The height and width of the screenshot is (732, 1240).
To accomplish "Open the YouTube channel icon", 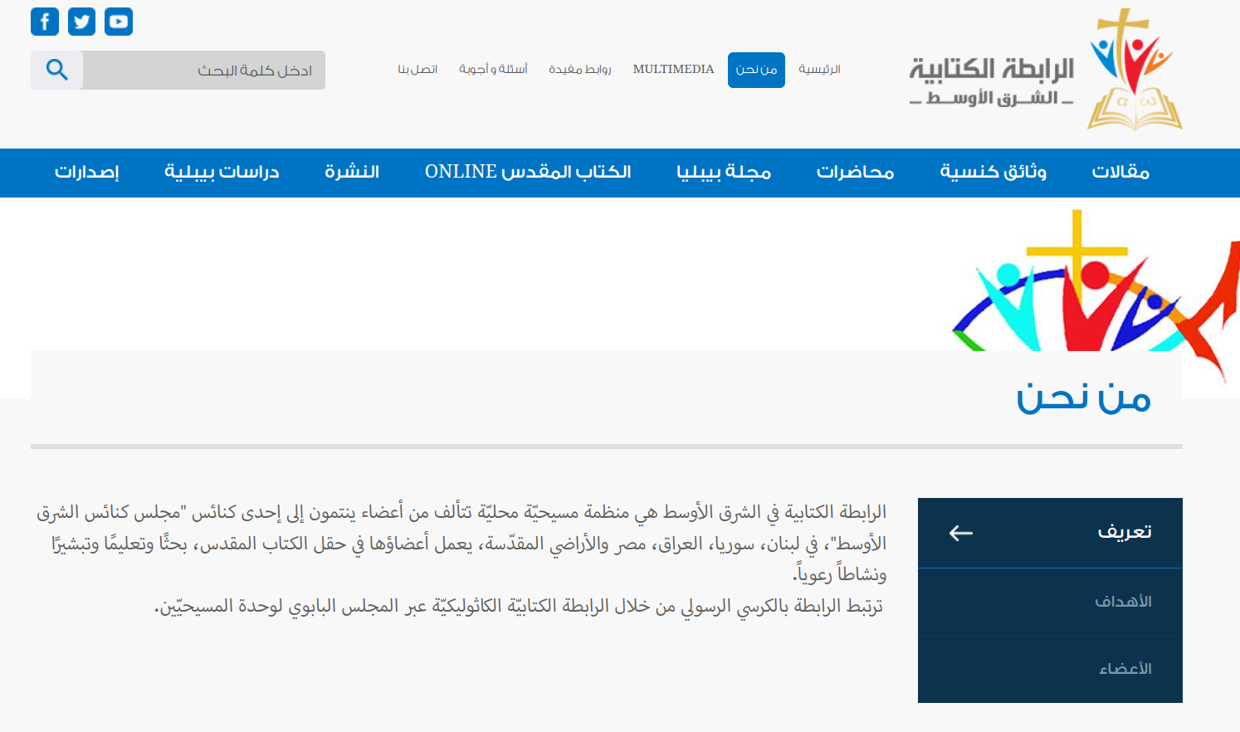I will pyautogui.click(x=119, y=22).
